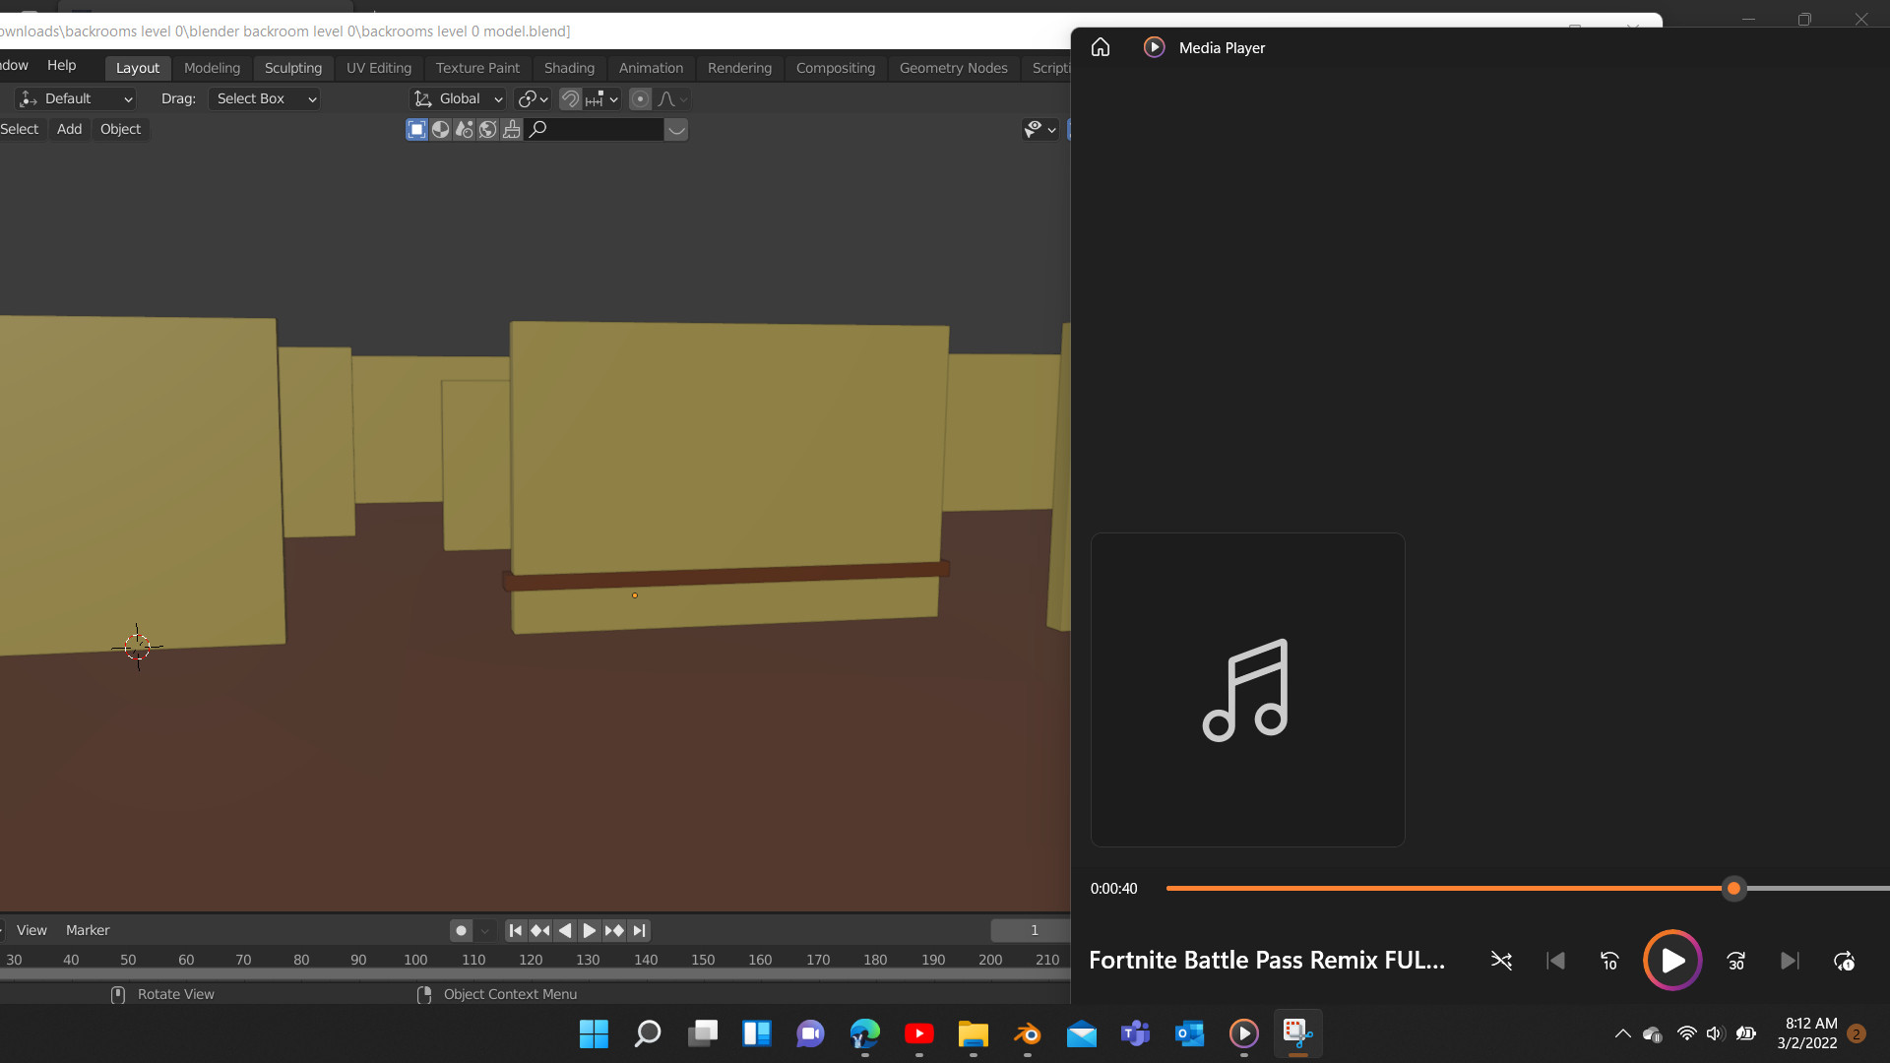Viewport: 1890px width, 1063px height.
Task: Toggle proportional editing circle icon
Action: 640,98
